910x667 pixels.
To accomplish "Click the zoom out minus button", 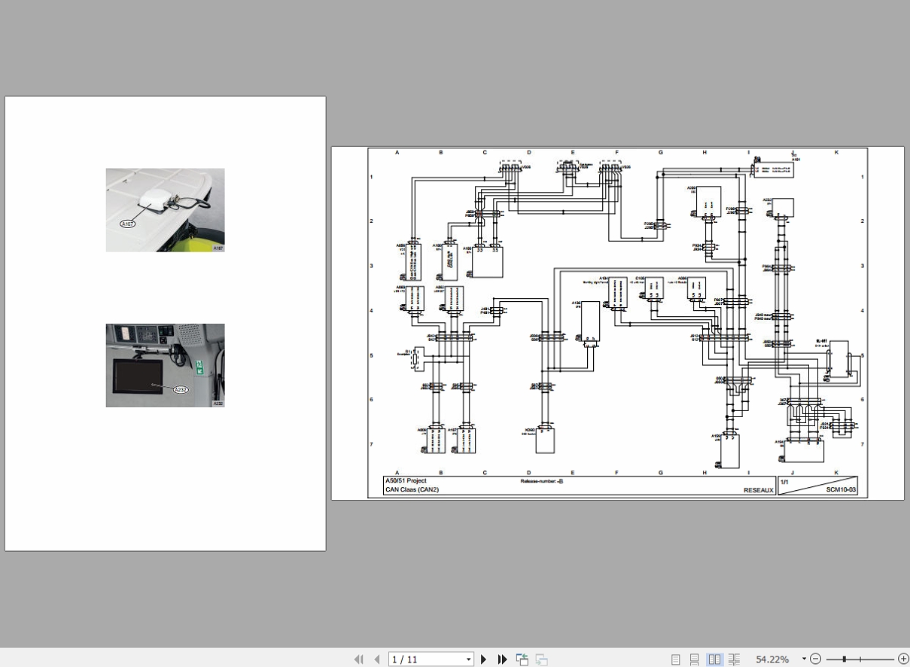I will [x=815, y=659].
